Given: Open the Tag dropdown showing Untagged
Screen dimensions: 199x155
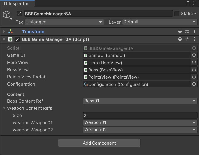Looking at the screenshot, I should pos(64,22).
